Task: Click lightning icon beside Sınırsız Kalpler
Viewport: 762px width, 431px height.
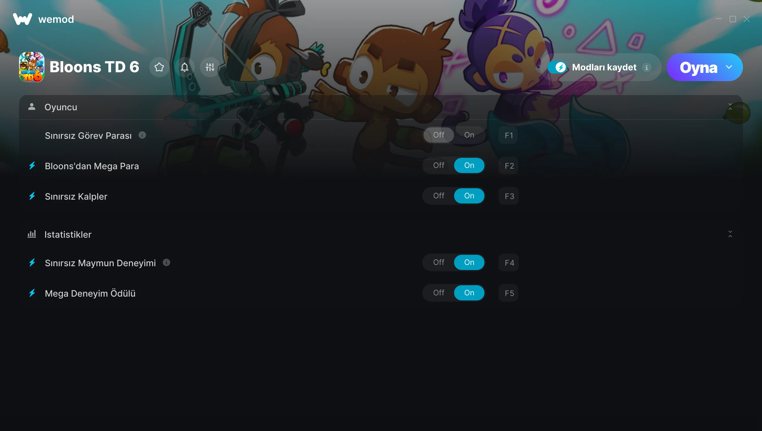Action: 32,196
